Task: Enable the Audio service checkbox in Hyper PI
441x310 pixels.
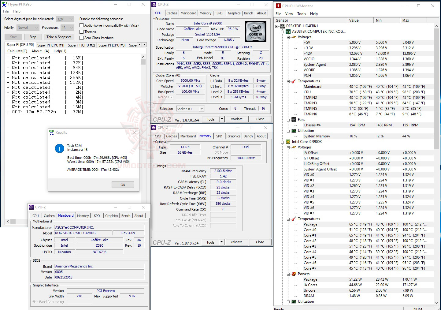Action: click(81, 25)
